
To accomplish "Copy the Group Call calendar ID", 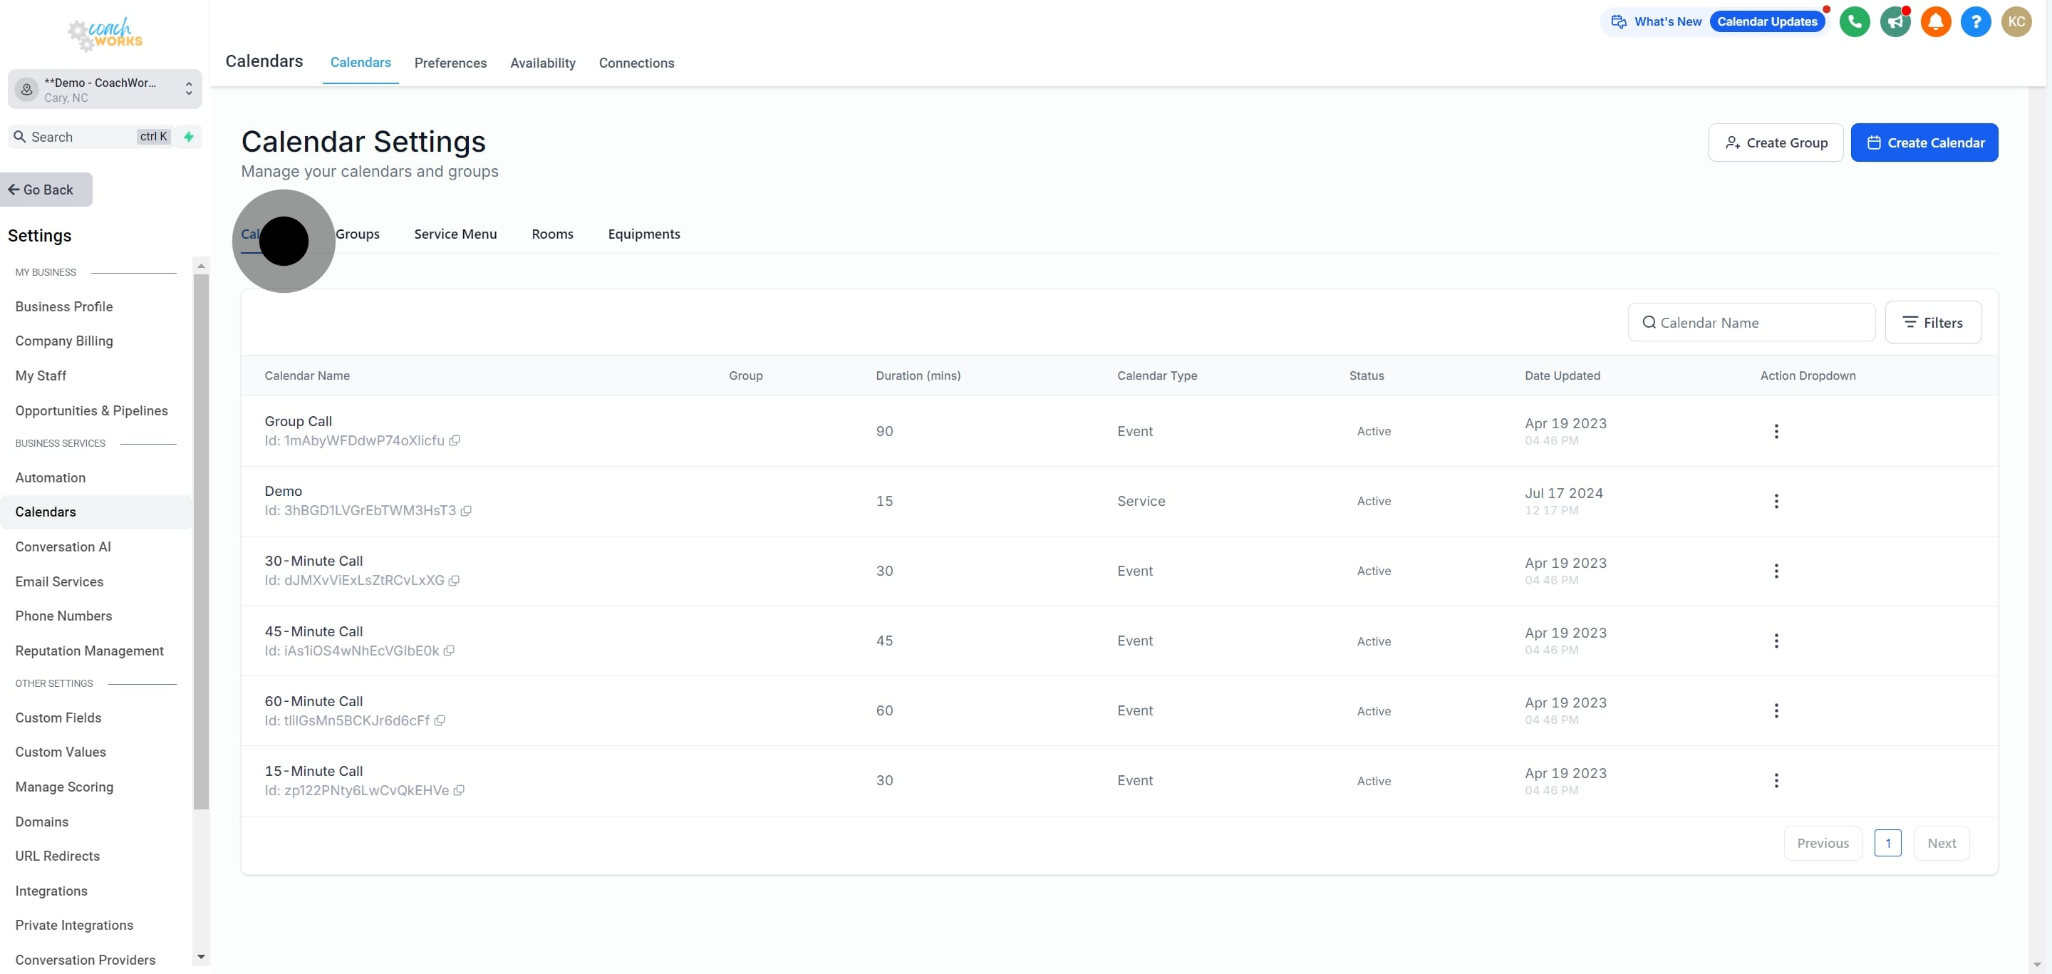I will click(455, 440).
